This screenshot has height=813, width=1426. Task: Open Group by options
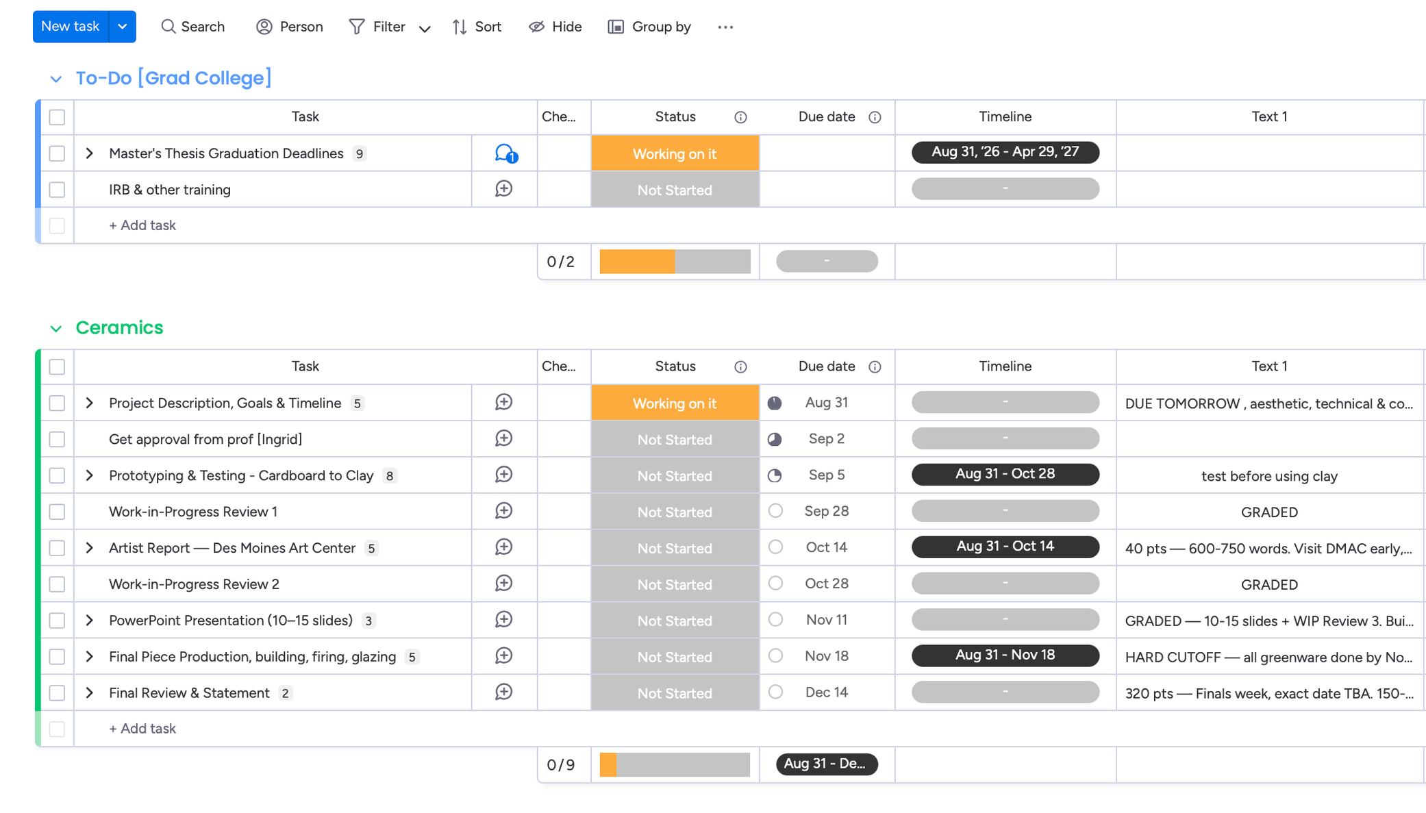point(649,27)
